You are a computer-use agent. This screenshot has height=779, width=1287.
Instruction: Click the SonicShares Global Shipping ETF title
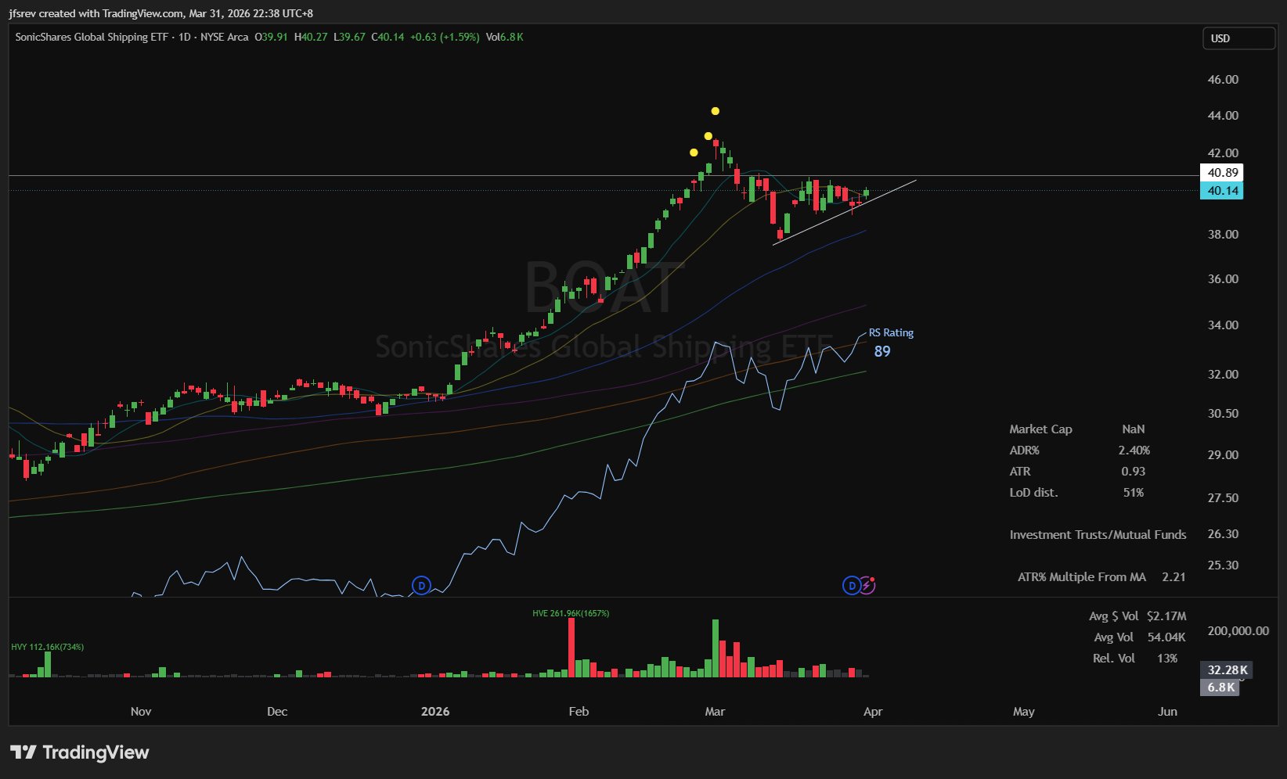[92, 37]
